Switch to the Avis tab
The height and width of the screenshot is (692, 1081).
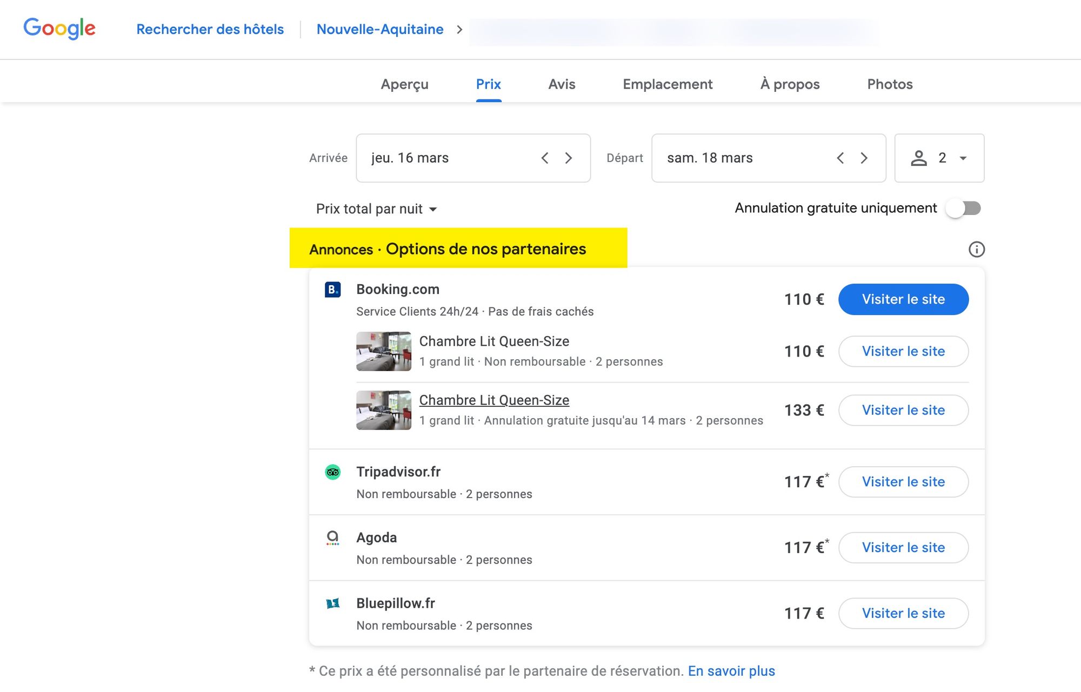(x=562, y=84)
